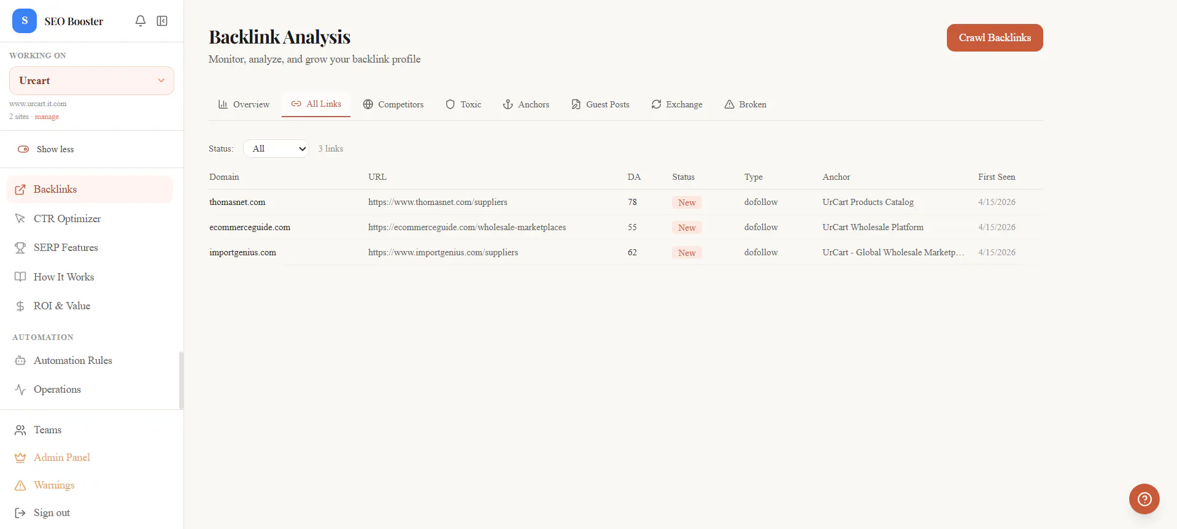Switch to the Competitors tab
Image resolution: width=1177 pixels, height=529 pixels.
click(393, 104)
